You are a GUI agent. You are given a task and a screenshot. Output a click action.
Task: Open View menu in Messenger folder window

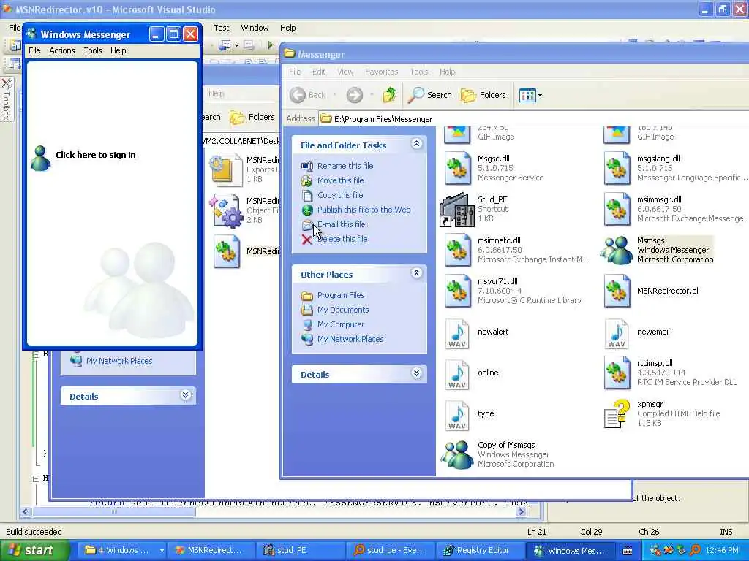point(345,72)
